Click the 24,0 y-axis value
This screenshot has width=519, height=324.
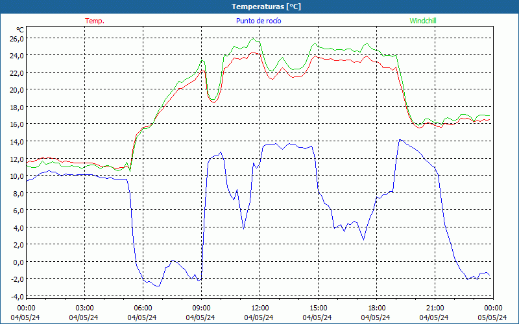point(18,56)
